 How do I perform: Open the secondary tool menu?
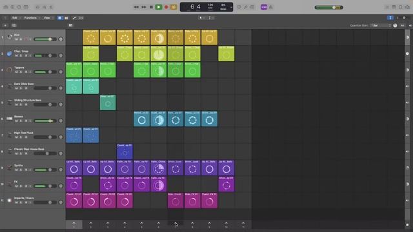point(211,18)
